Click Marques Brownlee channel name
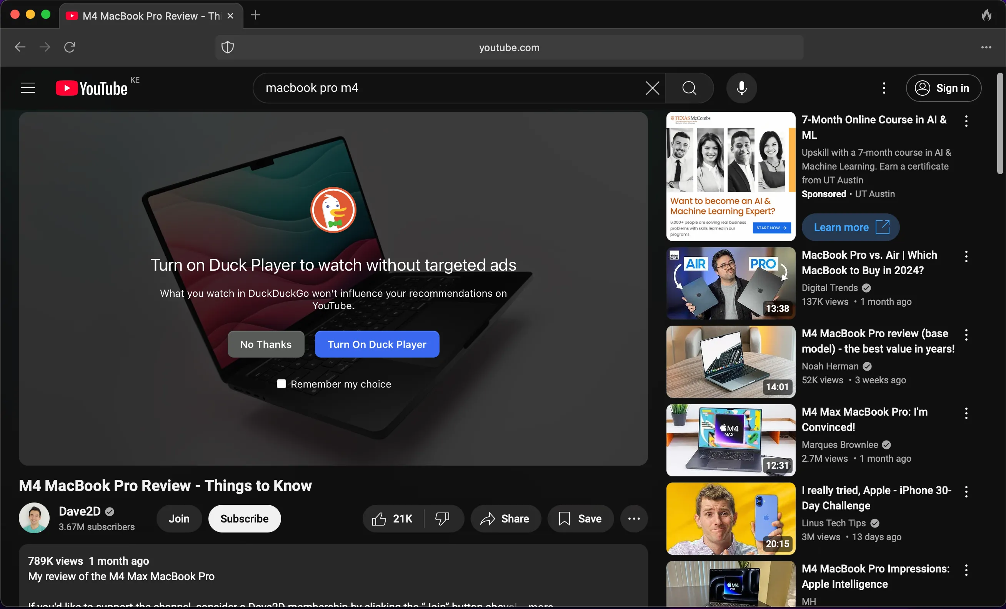Image resolution: width=1006 pixels, height=609 pixels. tap(839, 444)
